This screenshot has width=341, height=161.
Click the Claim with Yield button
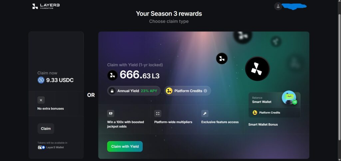pyautogui.click(x=125, y=146)
